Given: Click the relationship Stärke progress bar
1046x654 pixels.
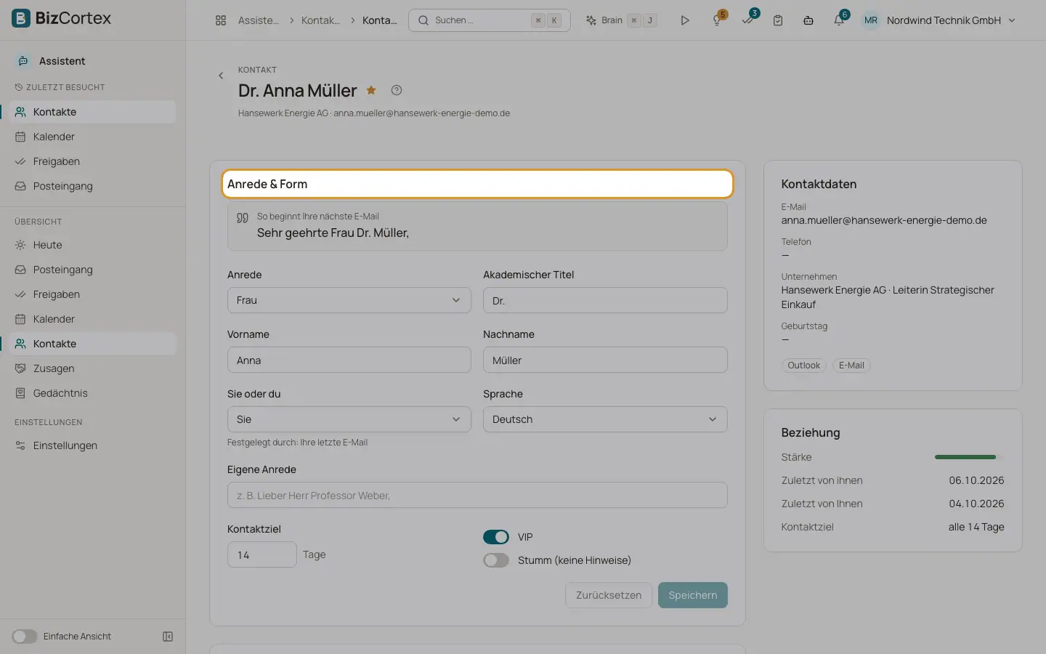Looking at the screenshot, I should pos(969,457).
